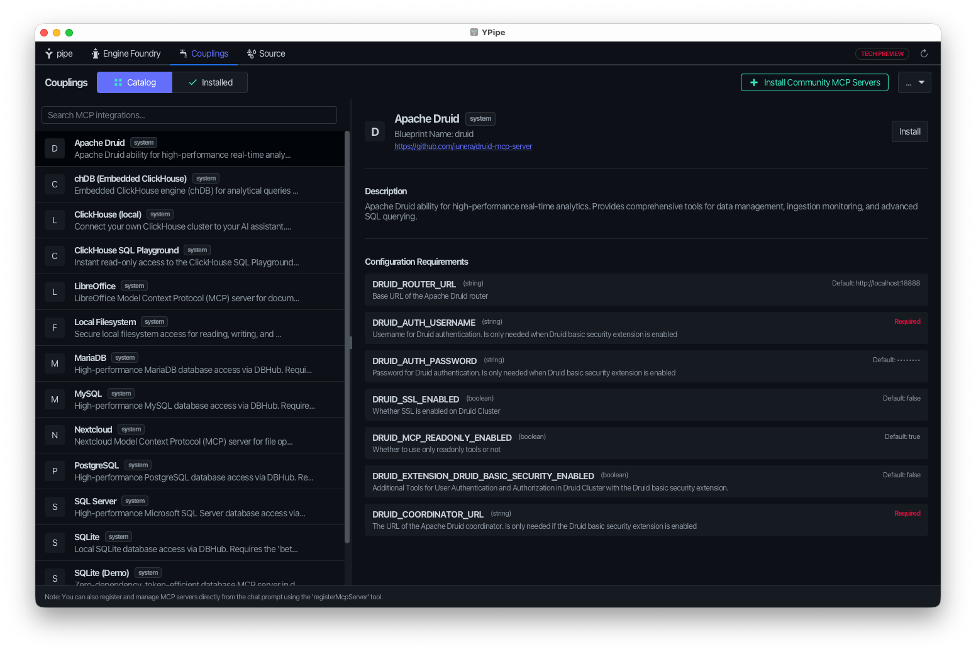Image resolution: width=976 pixels, height=654 pixels.
Task: Click the TECH PREVIEW badge
Action: (x=882, y=53)
